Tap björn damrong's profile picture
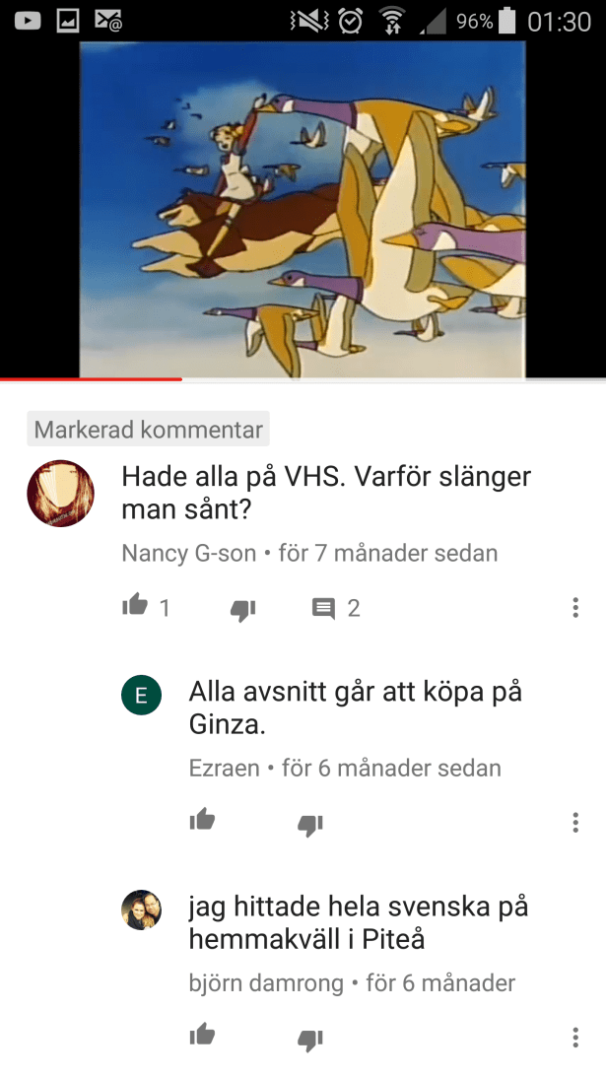The width and height of the screenshot is (606, 1077). coord(142,910)
